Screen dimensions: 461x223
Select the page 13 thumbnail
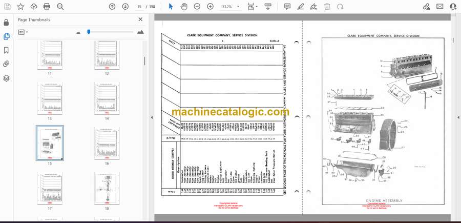[x=49, y=98]
